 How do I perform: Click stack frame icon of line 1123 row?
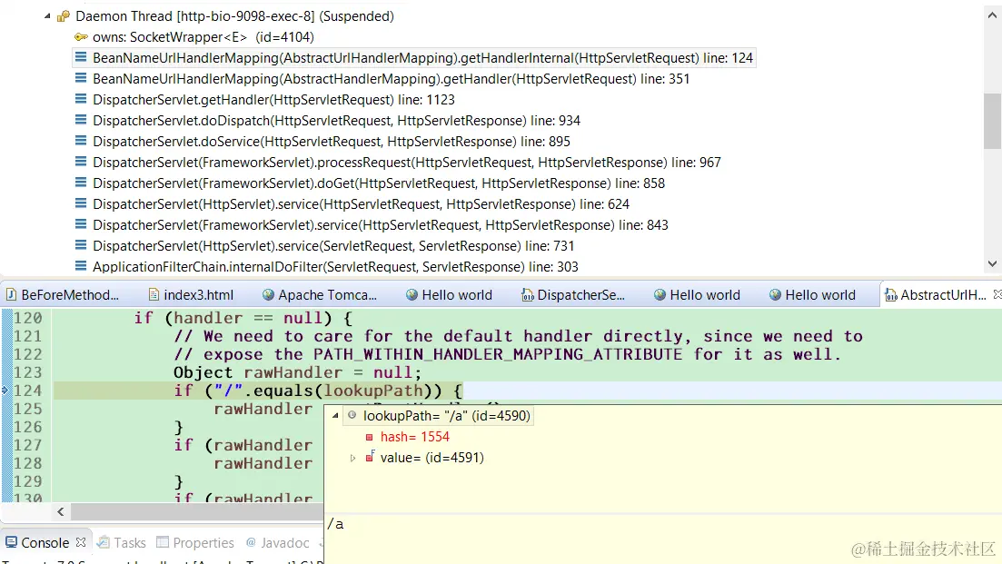[81, 100]
